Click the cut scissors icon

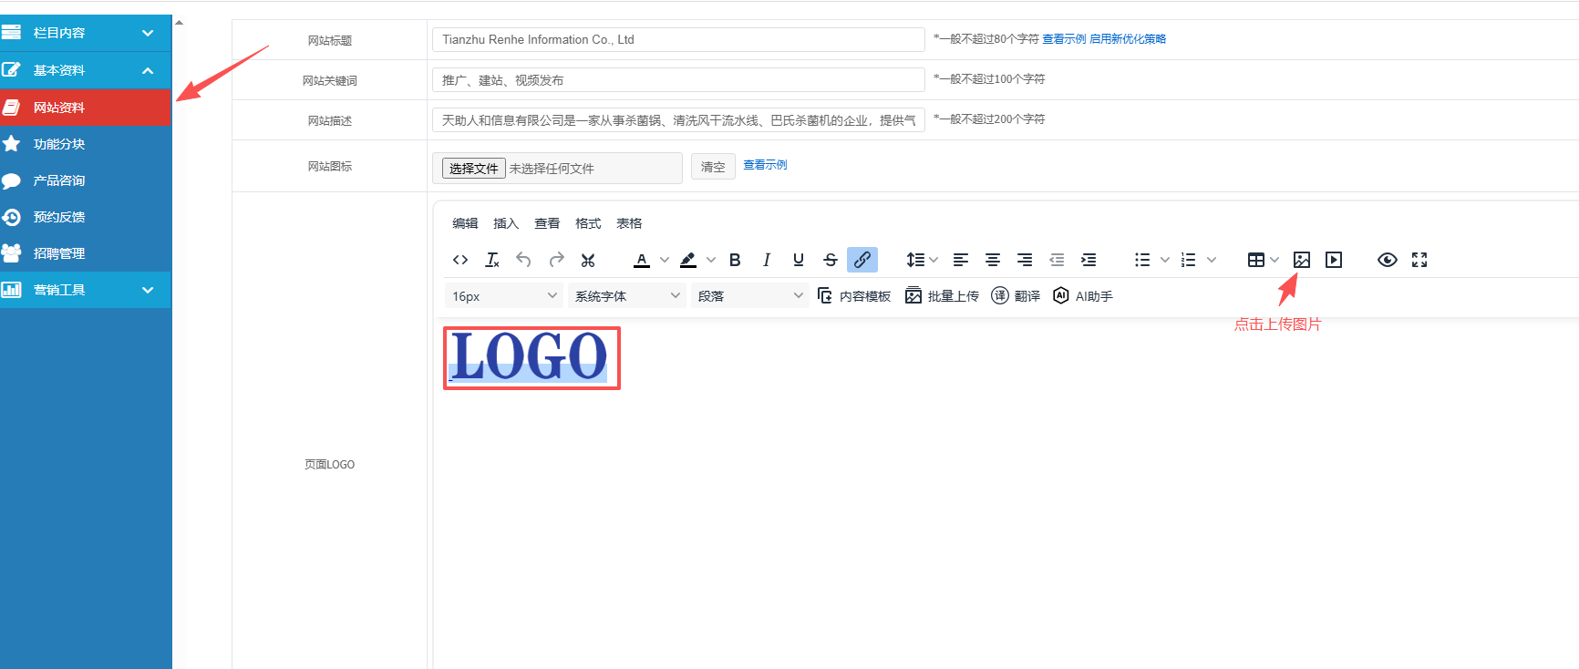[x=588, y=260]
